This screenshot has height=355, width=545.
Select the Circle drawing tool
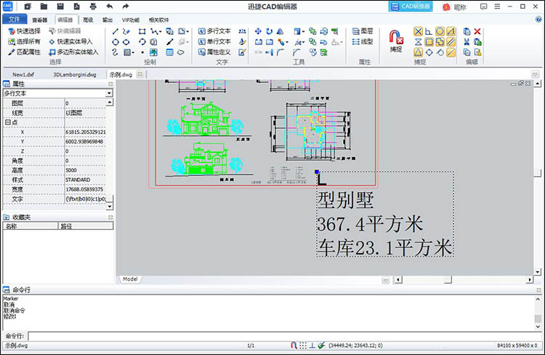[x=116, y=42]
